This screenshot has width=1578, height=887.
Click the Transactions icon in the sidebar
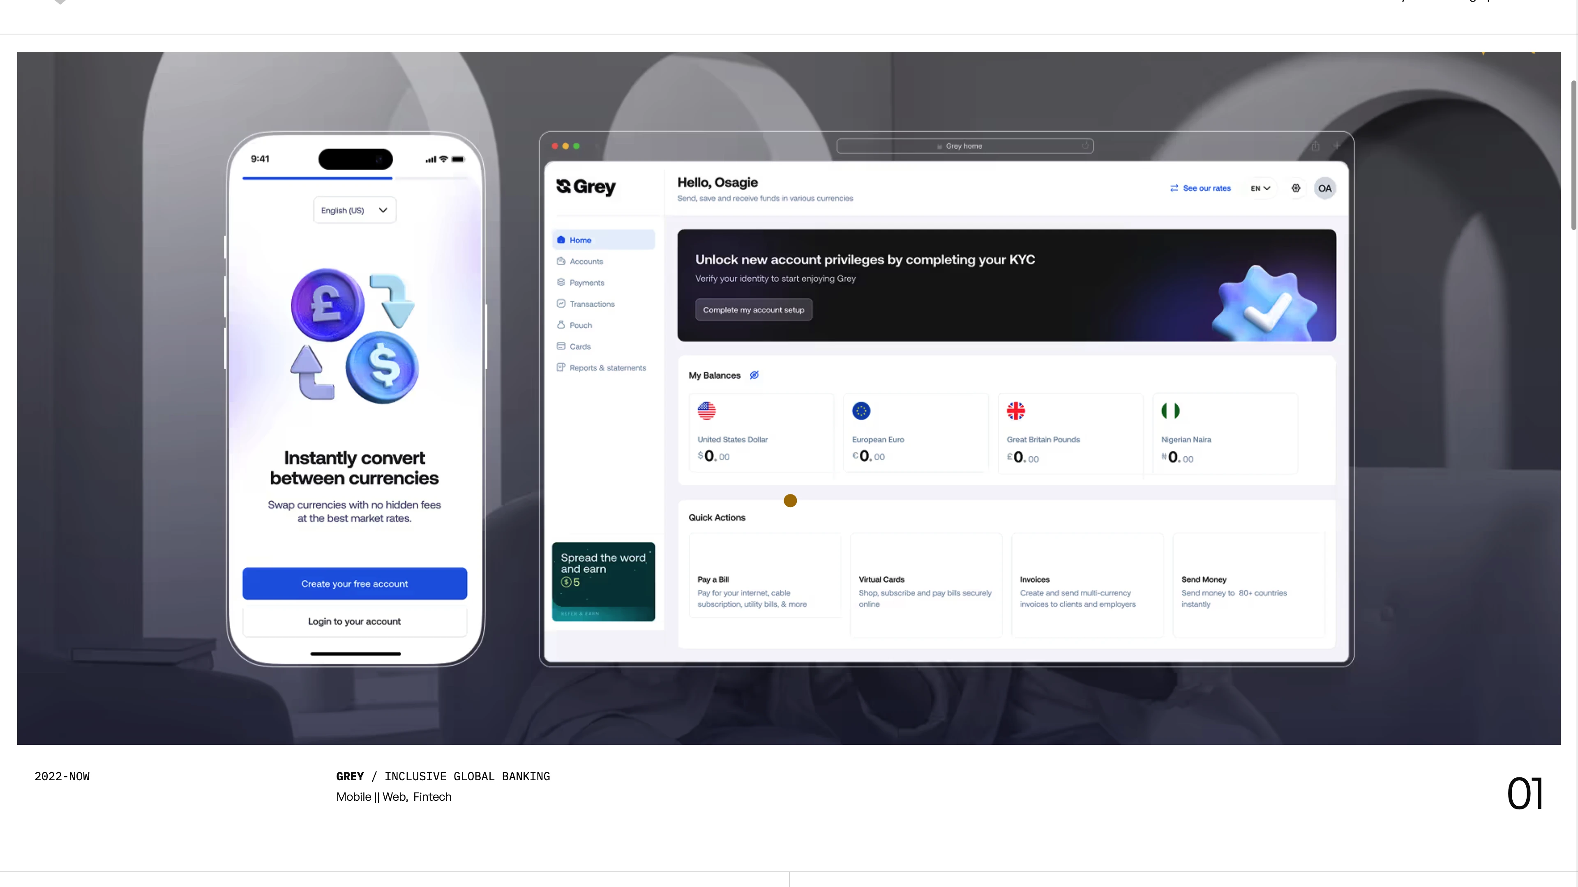pyautogui.click(x=561, y=303)
